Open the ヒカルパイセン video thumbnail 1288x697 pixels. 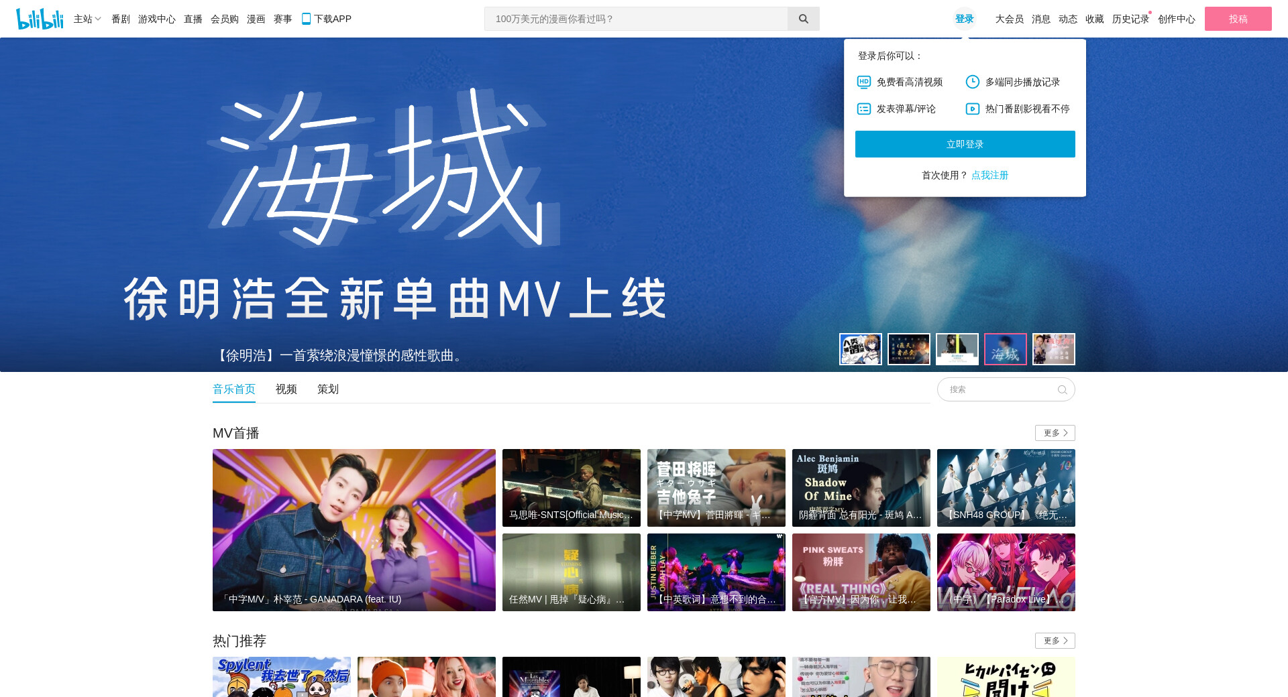point(1006,677)
